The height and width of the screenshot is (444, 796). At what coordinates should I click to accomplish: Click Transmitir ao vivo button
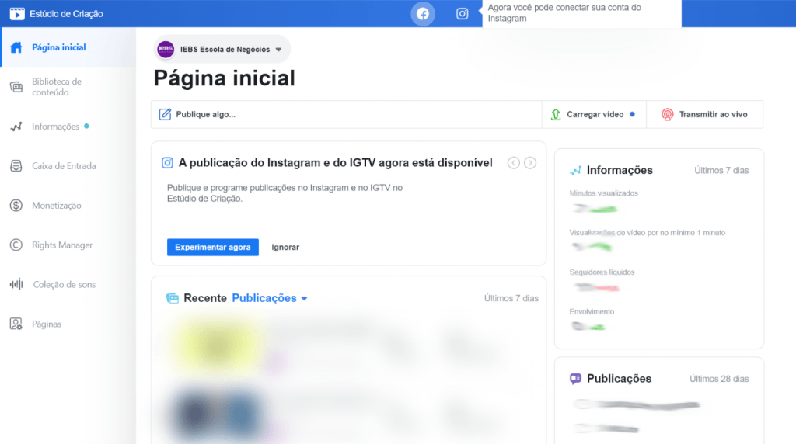(x=704, y=115)
